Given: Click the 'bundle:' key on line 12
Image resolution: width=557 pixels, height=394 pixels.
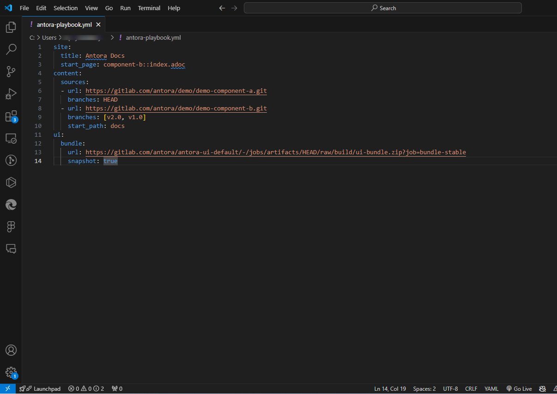Looking at the screenshot, I should pyautogui.click(x=73, y=144).
